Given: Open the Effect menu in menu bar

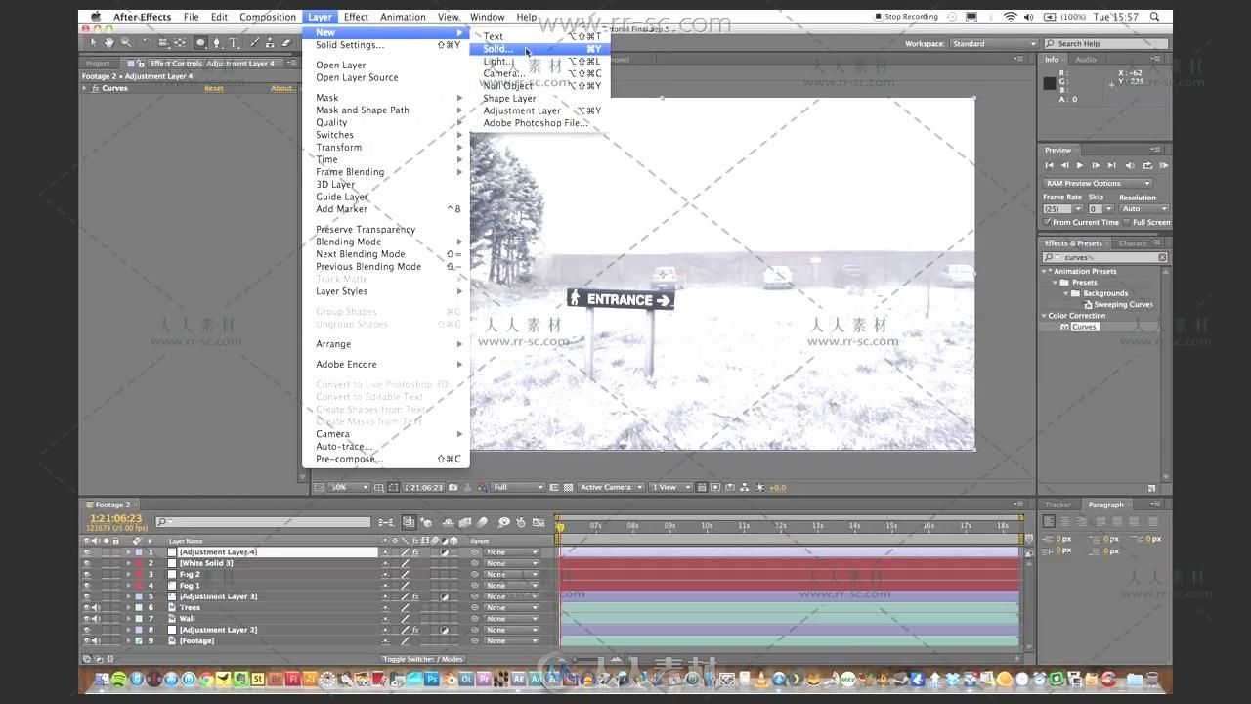Looking at the screenshot, I should coord(356,17).
